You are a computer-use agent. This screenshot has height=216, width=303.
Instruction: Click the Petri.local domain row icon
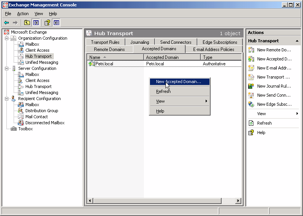[92, 63]
